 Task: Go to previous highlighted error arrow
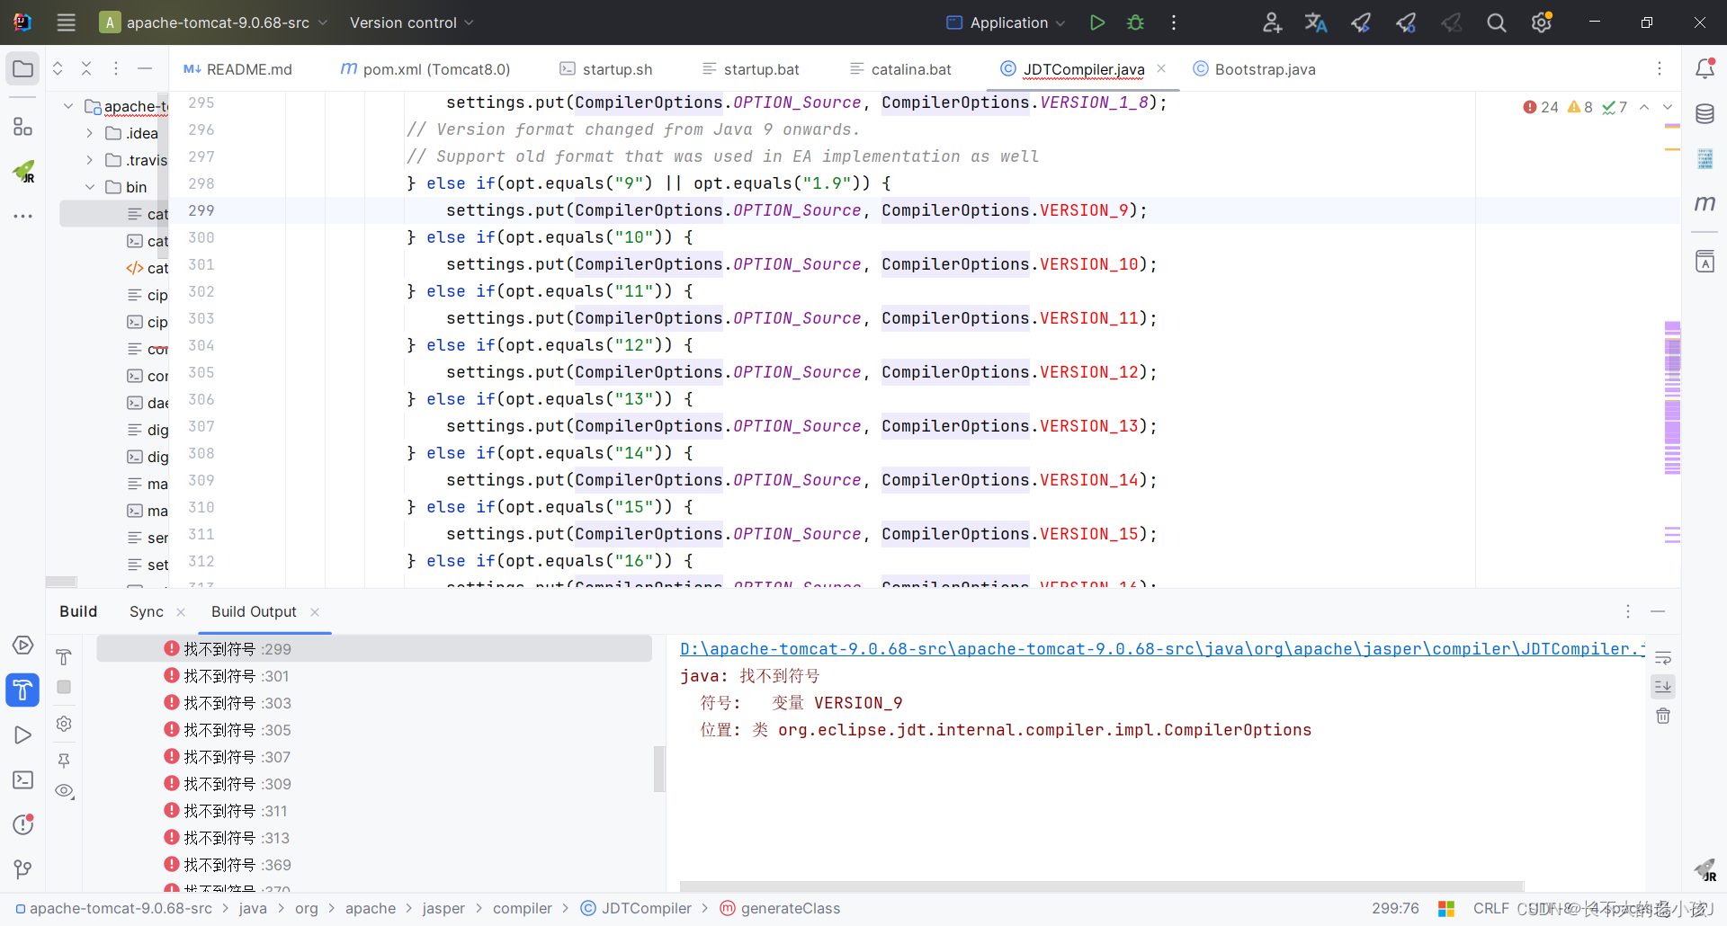1644,107
